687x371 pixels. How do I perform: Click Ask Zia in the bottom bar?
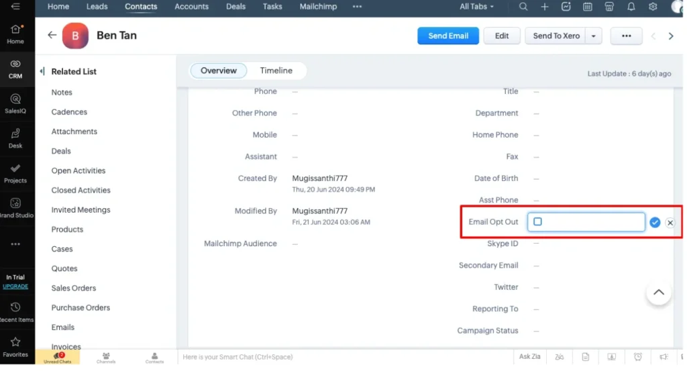click(x=530, y=356)
